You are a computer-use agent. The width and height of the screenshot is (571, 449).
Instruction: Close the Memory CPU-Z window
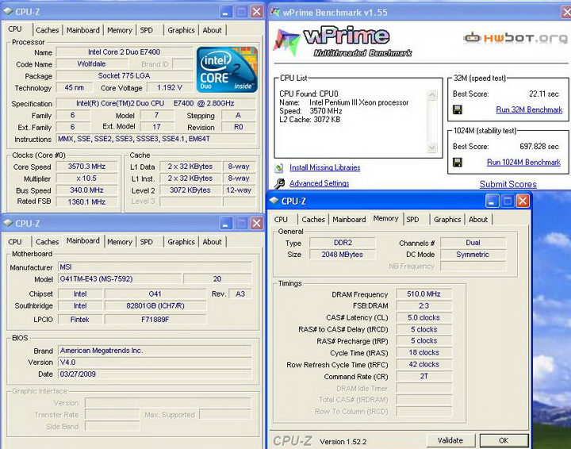pyautogui.click(x=523, y=201)
